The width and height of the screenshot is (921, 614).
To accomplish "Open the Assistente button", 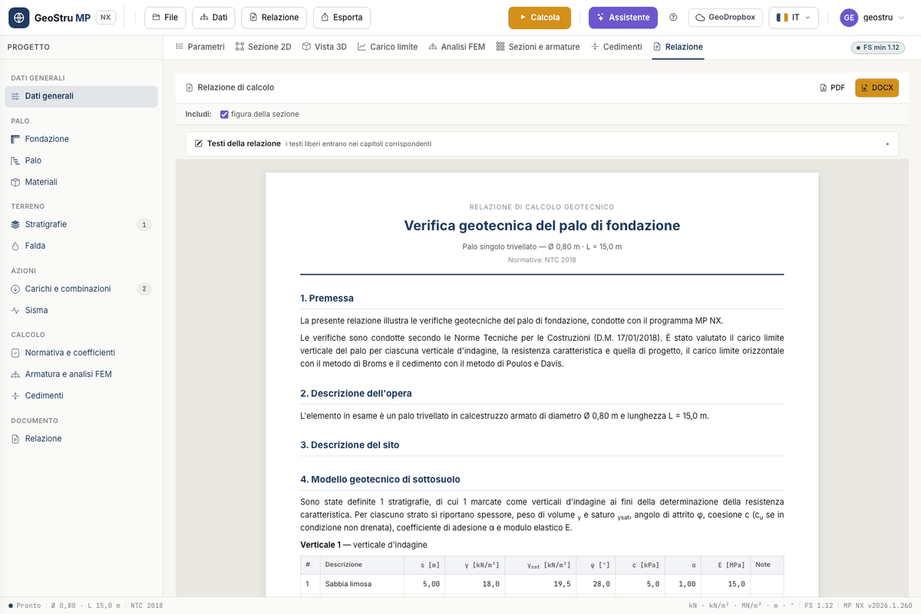I will pos(623,18).
